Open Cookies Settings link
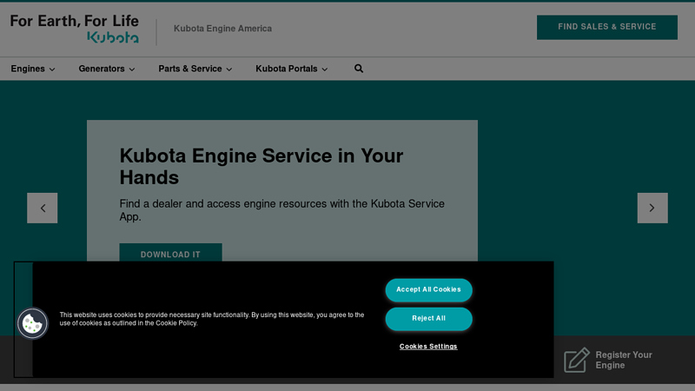 (x=428, y=346)
